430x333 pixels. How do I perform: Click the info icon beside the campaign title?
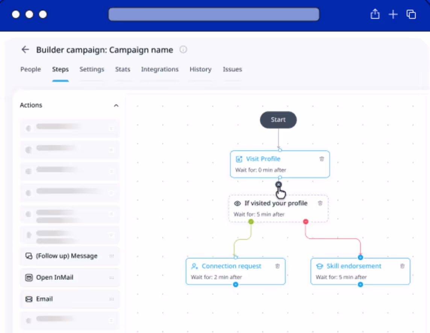(183, 49)
